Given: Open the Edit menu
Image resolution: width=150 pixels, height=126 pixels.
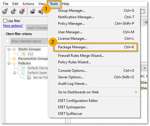Looking at the screenshot, I should [15, 4].
